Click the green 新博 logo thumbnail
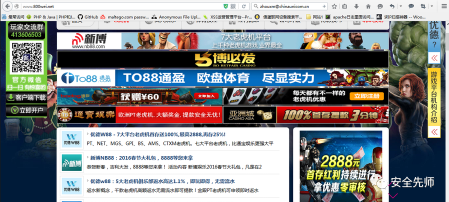Screen dimensions: 449x202 pyautogui.click(x=72, y=162)
